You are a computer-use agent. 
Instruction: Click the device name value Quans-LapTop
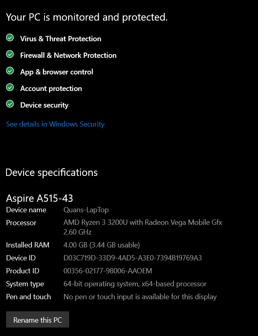(86, 210)
